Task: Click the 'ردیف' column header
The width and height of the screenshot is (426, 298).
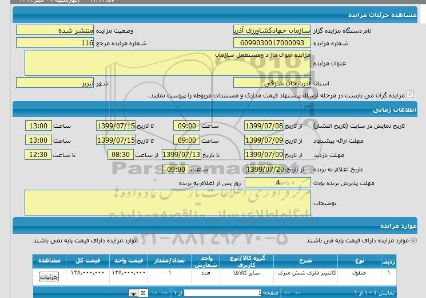Action: 388,261
